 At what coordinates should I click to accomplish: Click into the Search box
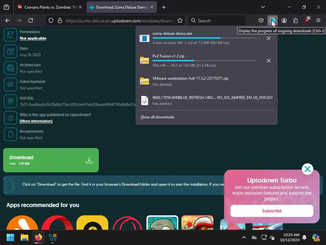pos(217,21)
